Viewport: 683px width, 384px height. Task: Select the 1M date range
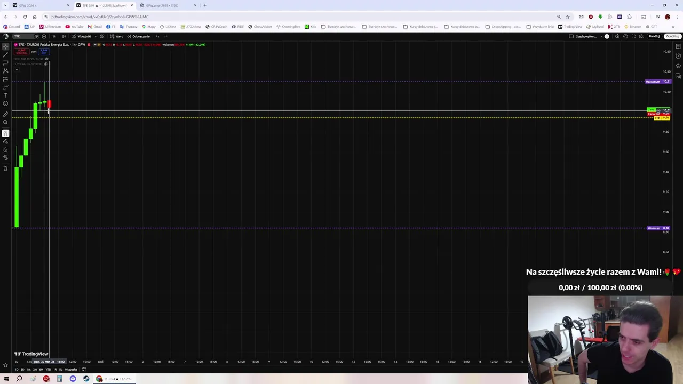pos(29,370)
